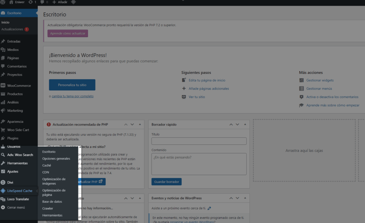365x223 pixels.
Task: Open Gestionar widgets link
Action: point(320,80)
